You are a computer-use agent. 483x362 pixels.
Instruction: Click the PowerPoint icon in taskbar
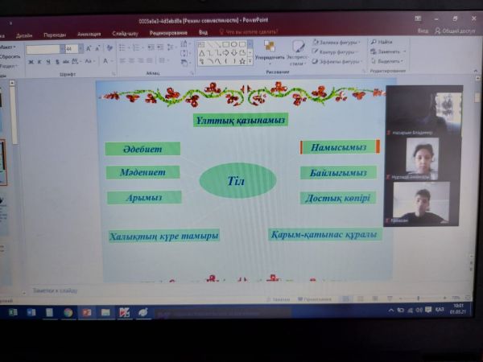[87, 311]
